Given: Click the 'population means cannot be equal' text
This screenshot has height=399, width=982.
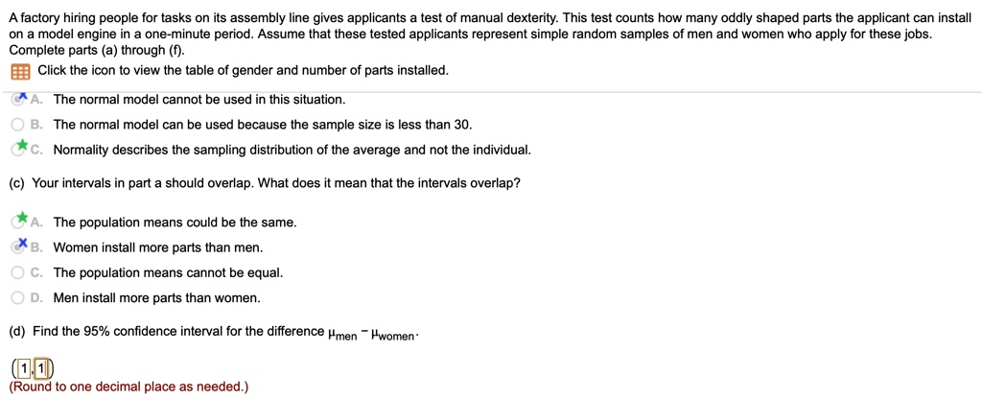Looking at the screenshot, I should (x=168, y=272).
